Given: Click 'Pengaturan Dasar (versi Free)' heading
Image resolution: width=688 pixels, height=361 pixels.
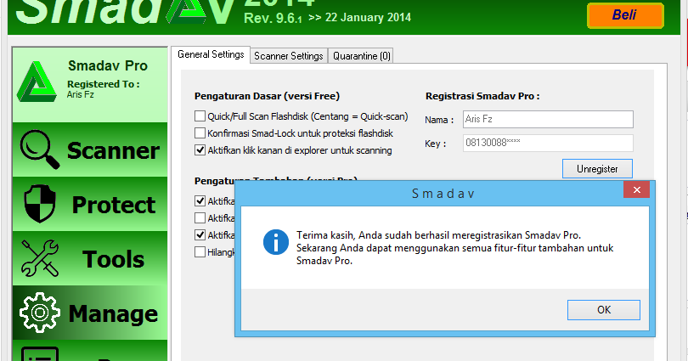Looking at the screenshot, I should click(x=267, y=96).
